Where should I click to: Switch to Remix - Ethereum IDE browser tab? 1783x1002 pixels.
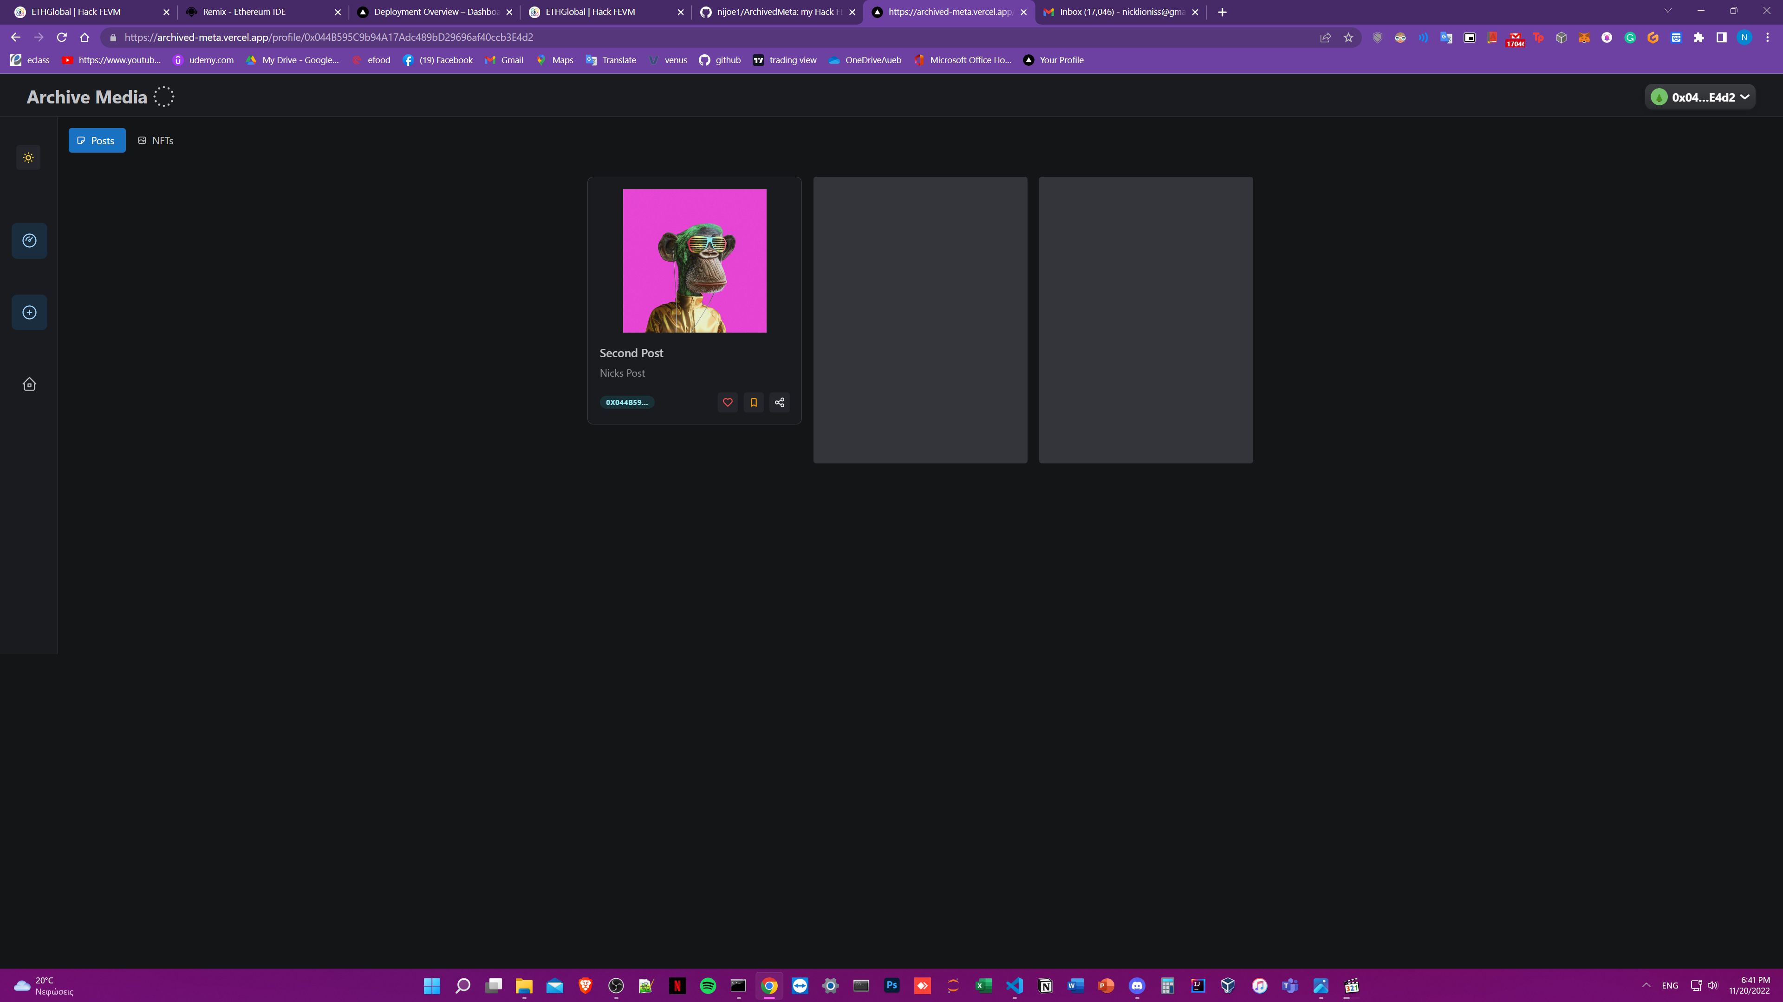pyautogui.click(x=263, y=12)
